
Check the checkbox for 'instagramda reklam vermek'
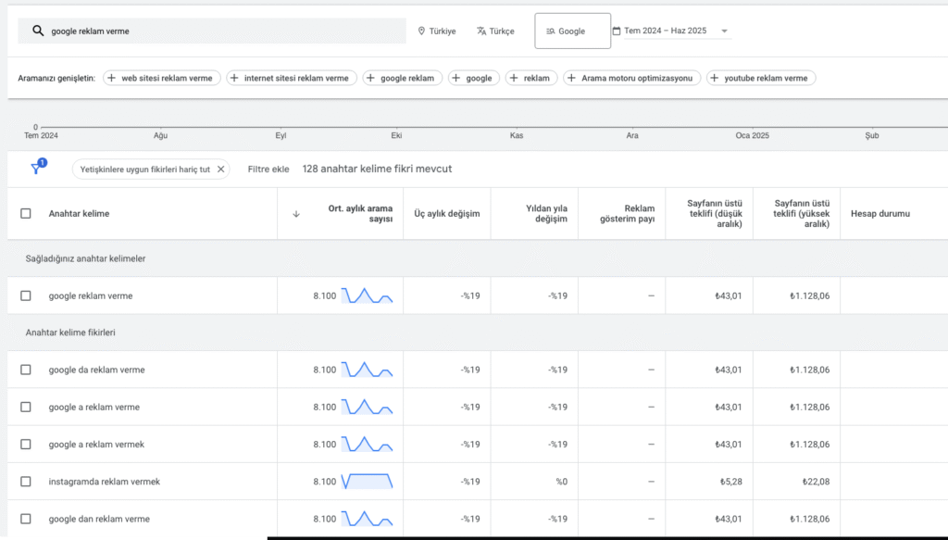[x=25, y=481]
